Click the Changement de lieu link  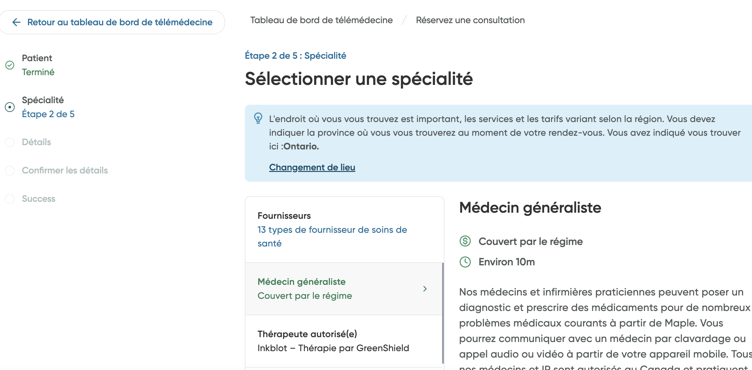pyautogui.click(x=312, y=167)
